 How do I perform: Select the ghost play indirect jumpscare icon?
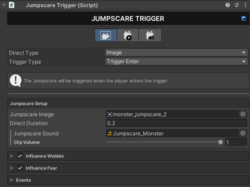[x=128, y=35]
